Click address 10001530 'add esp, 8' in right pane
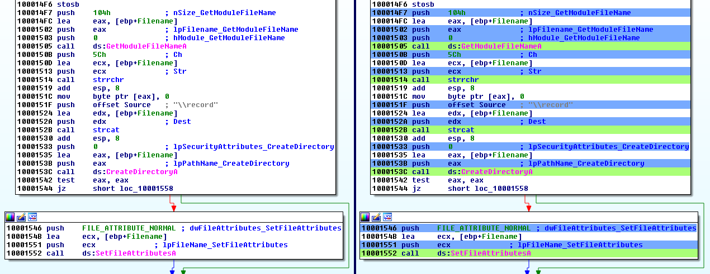The width and height of the screenshot is (710, 274). [423, 138]
